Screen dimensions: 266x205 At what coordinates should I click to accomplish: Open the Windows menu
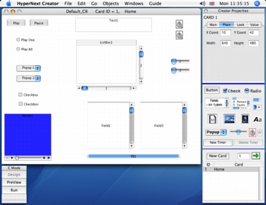coord(134,4)
